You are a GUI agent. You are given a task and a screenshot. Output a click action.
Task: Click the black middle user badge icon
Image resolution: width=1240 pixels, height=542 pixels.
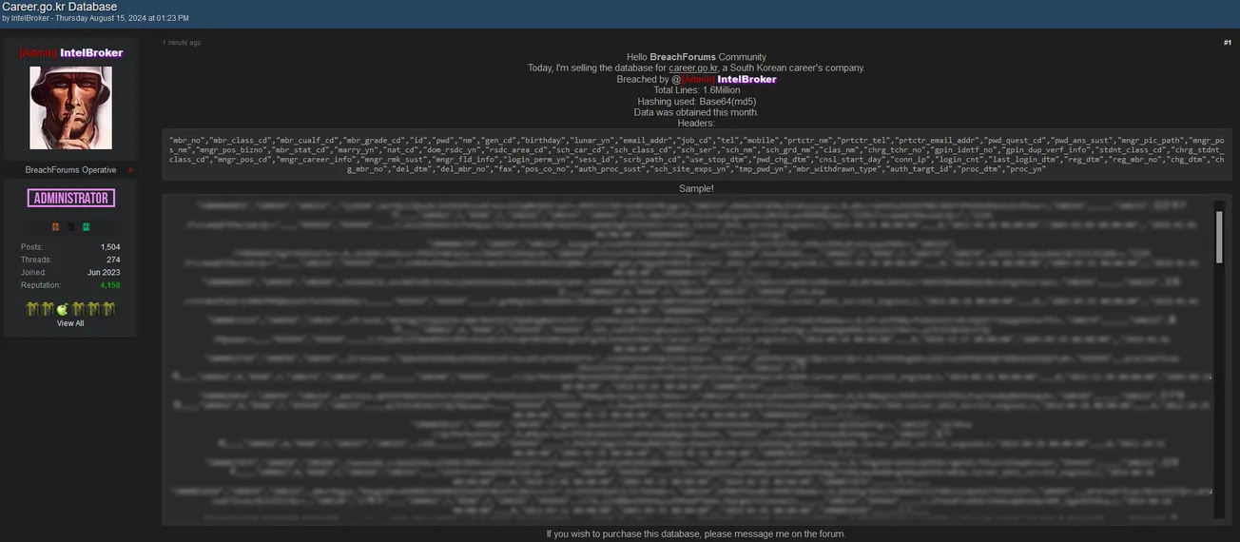(70, 226)
